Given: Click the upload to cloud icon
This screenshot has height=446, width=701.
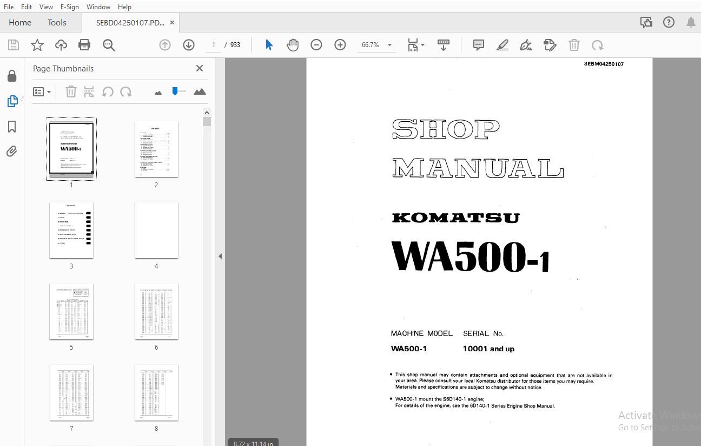Looking at the screenshot, I should 61,45.
